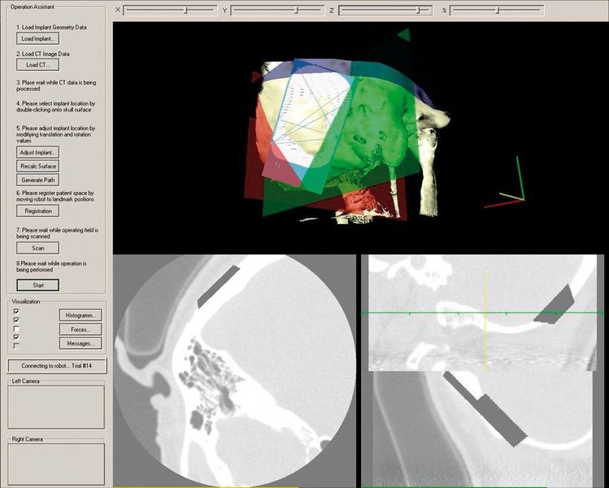Open the Histogramm... window
This screenshot has width=609, height=488.
point(80,315)
